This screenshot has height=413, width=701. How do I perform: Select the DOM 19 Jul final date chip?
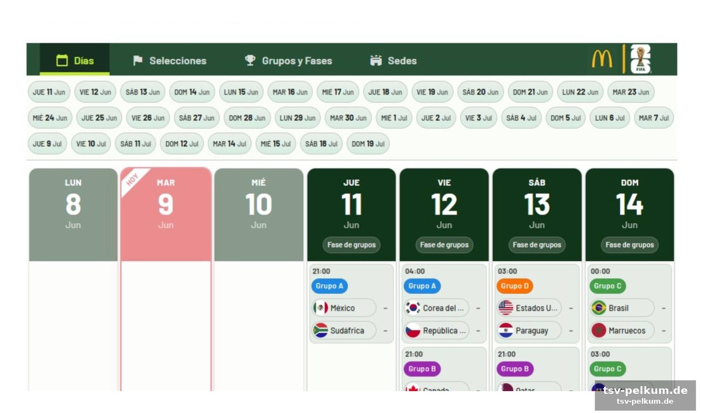(367, 143)
